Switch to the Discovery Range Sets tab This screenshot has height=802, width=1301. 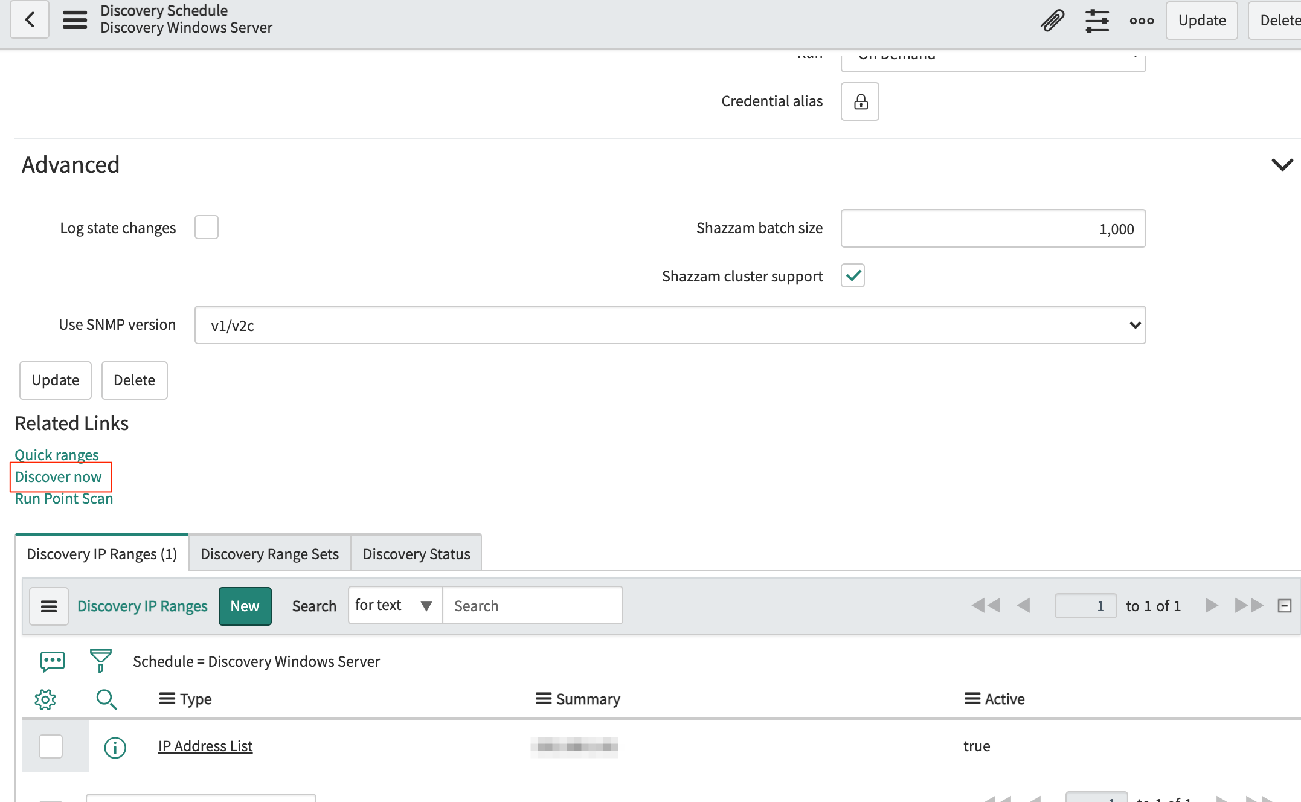269,553
